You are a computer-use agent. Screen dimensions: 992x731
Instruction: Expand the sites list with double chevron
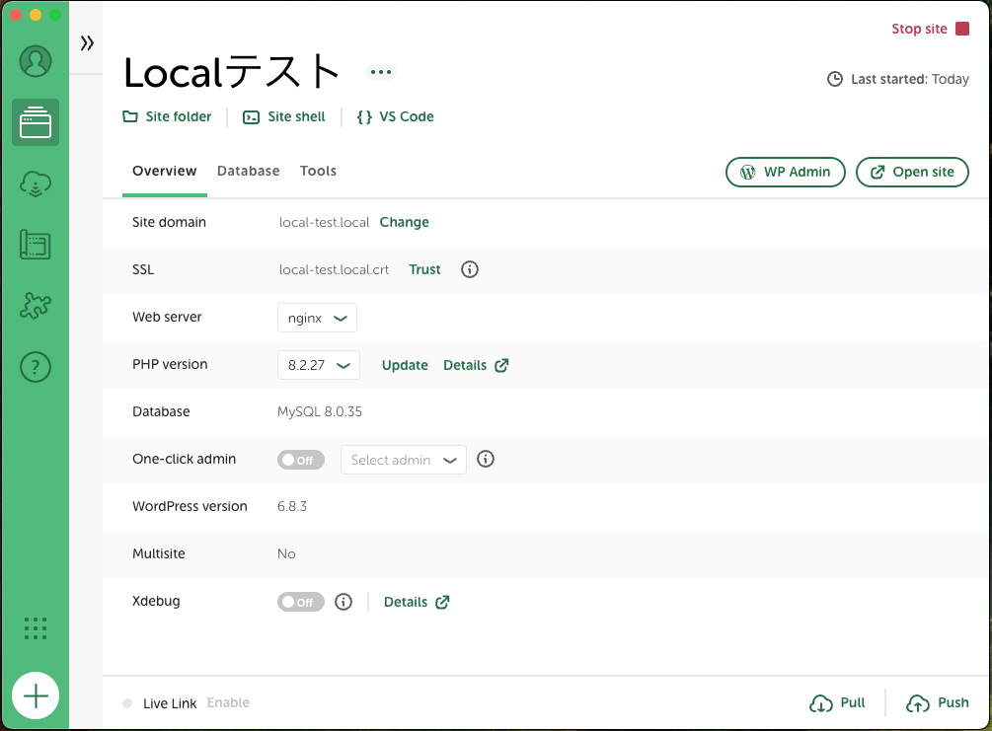[x=87, y=42]
